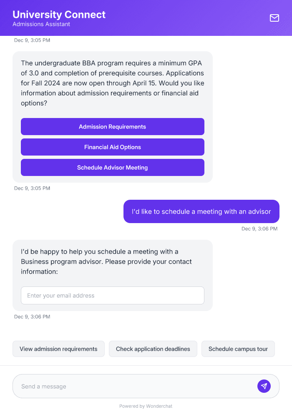Click the timestamp below the user's message
The height and width of the screenshot is (417, 292).
point(259,229)
